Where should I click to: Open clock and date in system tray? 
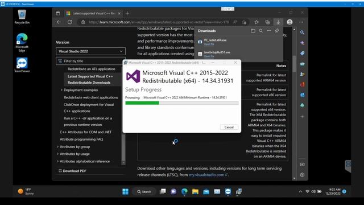[x=333, y=191]
